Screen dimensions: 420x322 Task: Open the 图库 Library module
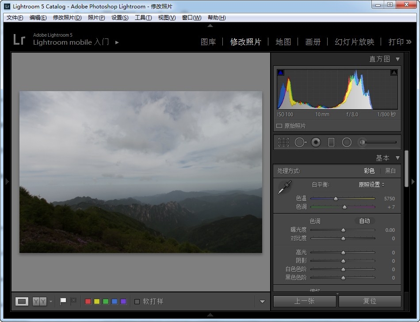tap(208, 42)
